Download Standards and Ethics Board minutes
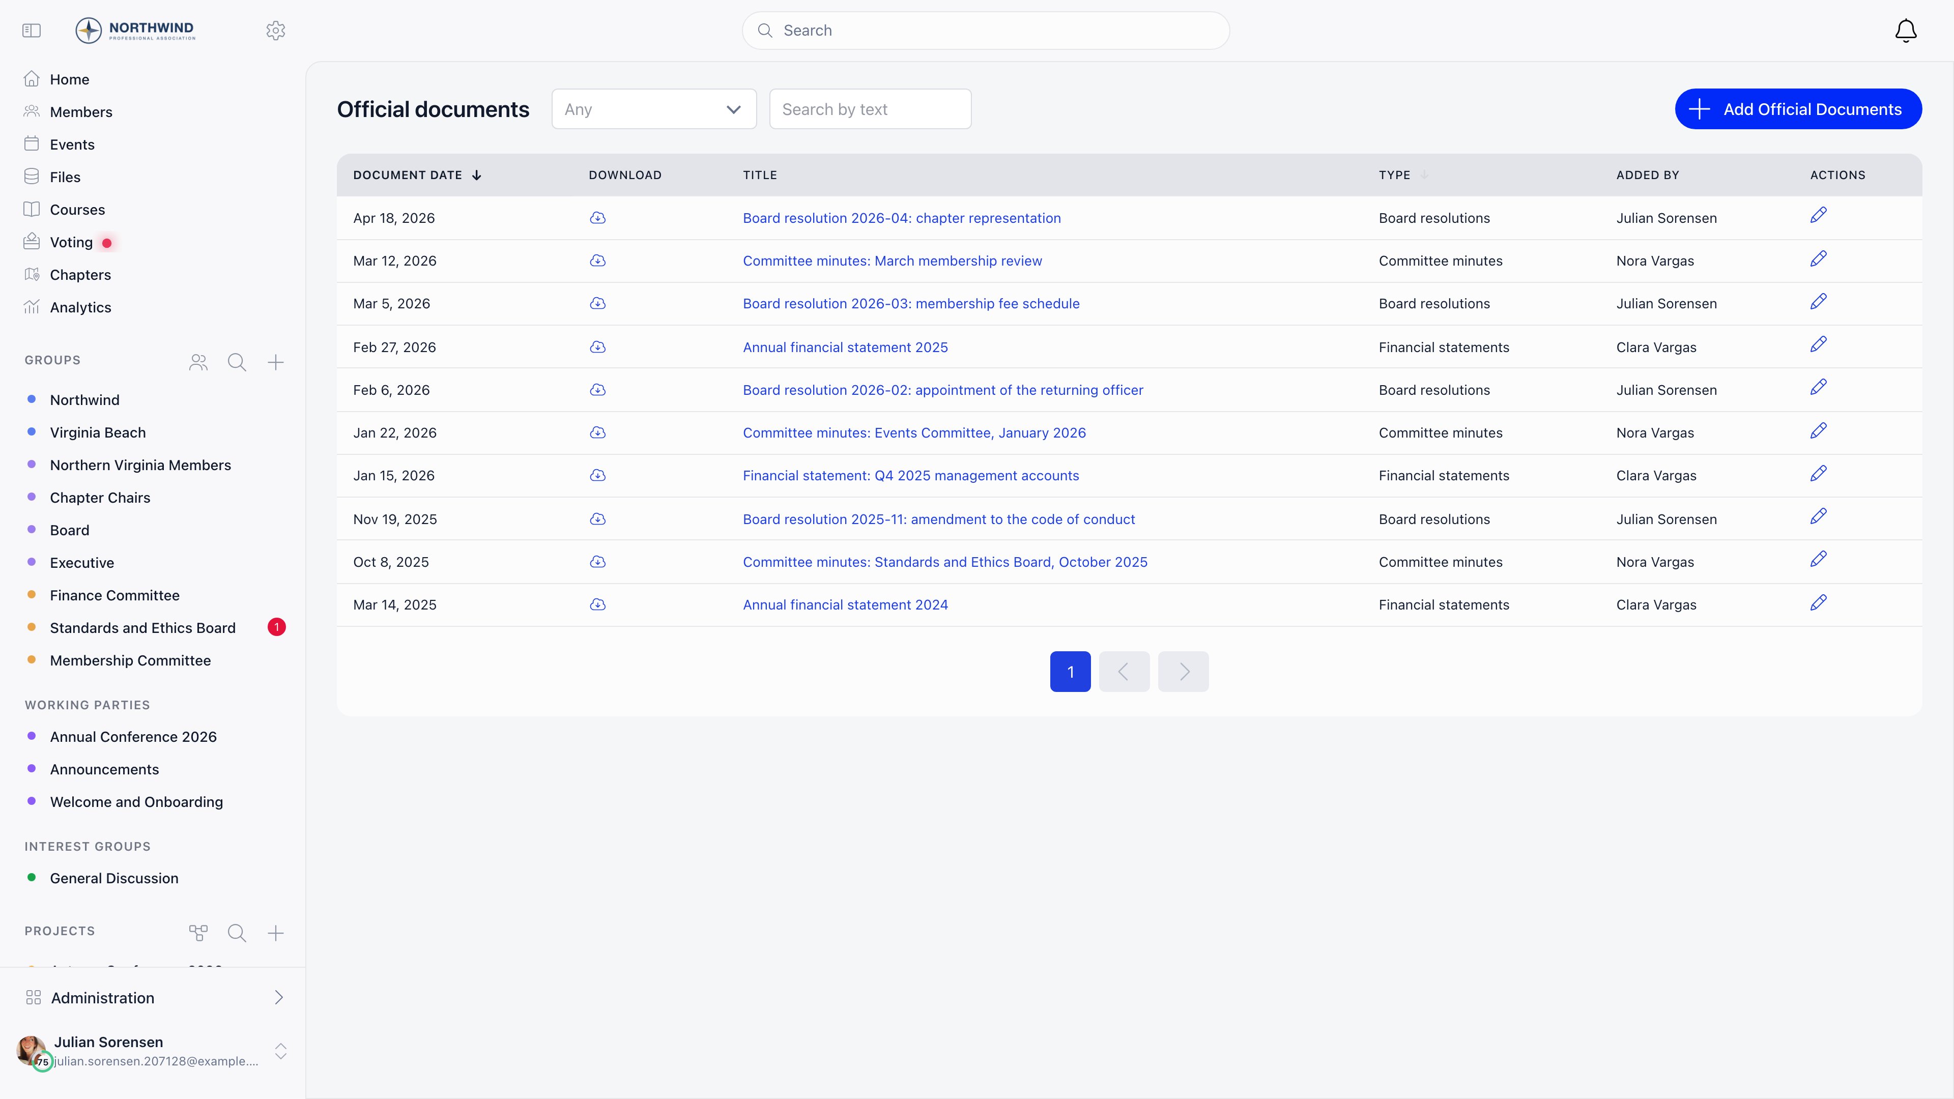 (598, 562)
